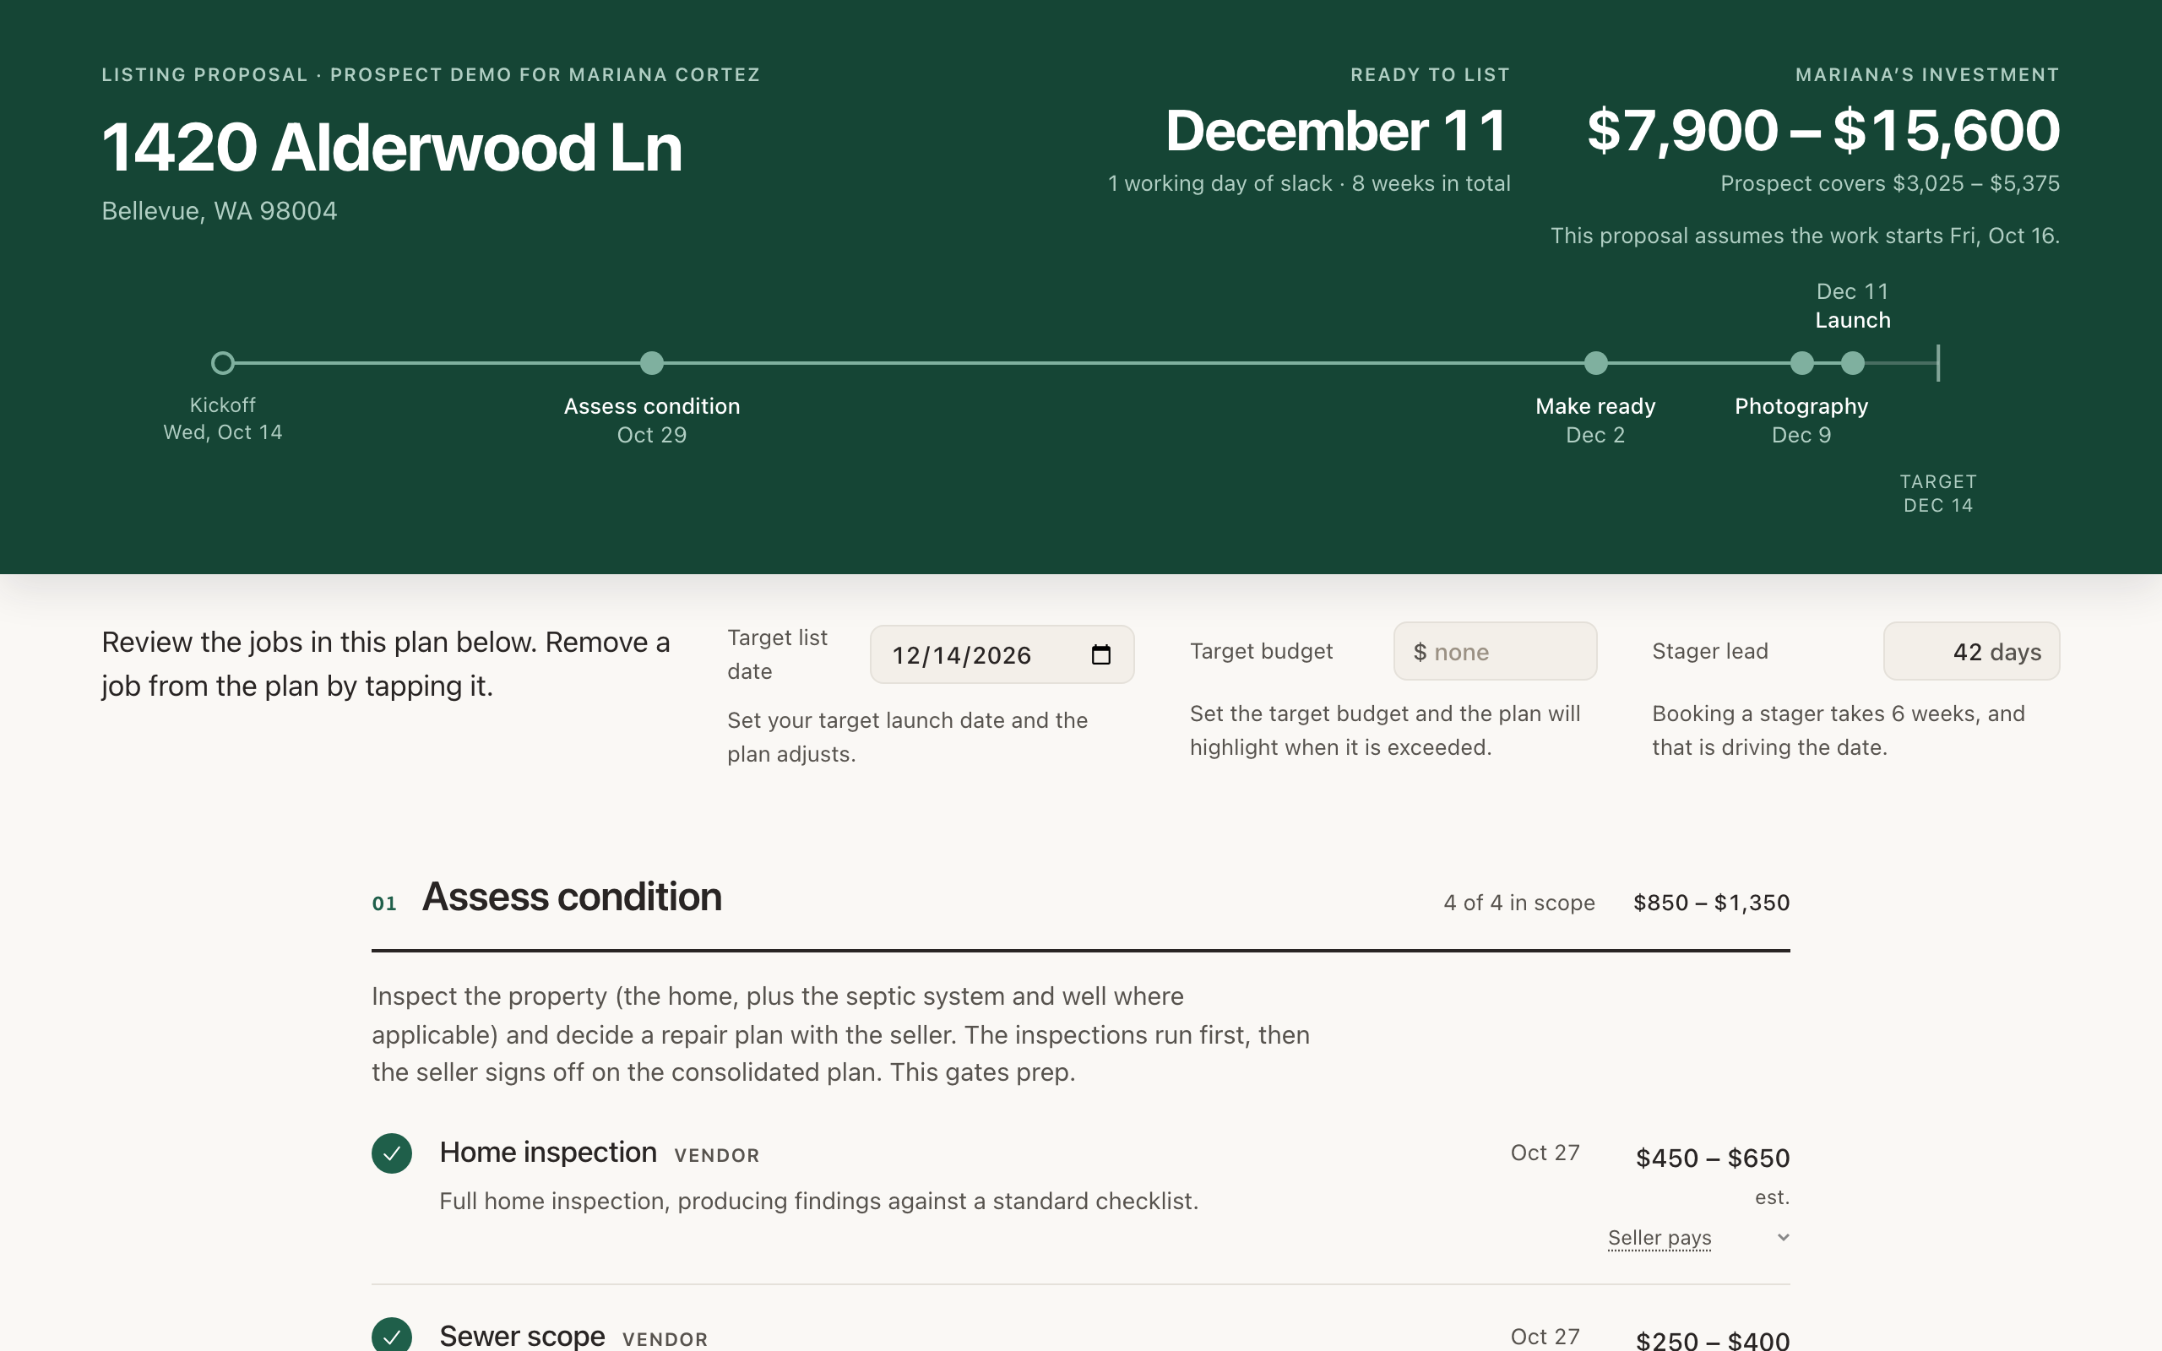This screenshot has height=1351, width=2162.
Task: Select the Make ready timeline dot
Action: coord(1595,363)
